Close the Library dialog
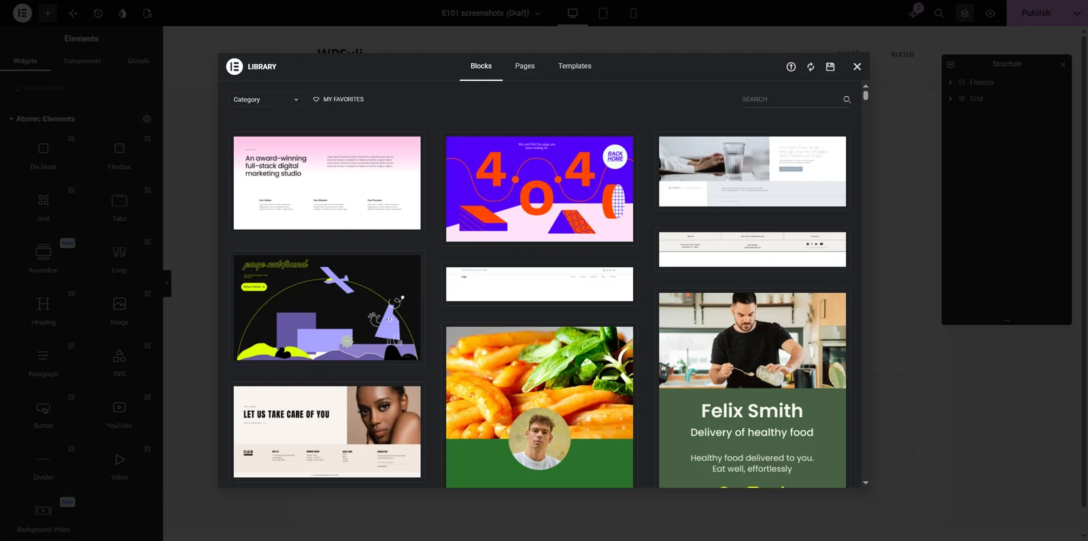 click(x=857, y=67)
